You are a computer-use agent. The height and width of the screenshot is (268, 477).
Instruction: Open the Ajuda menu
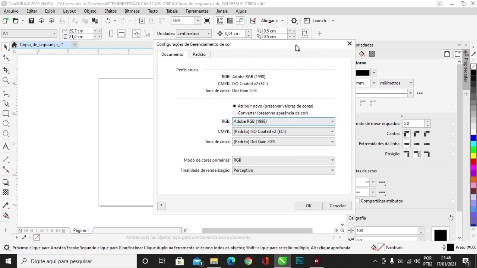tap(241, 11)
